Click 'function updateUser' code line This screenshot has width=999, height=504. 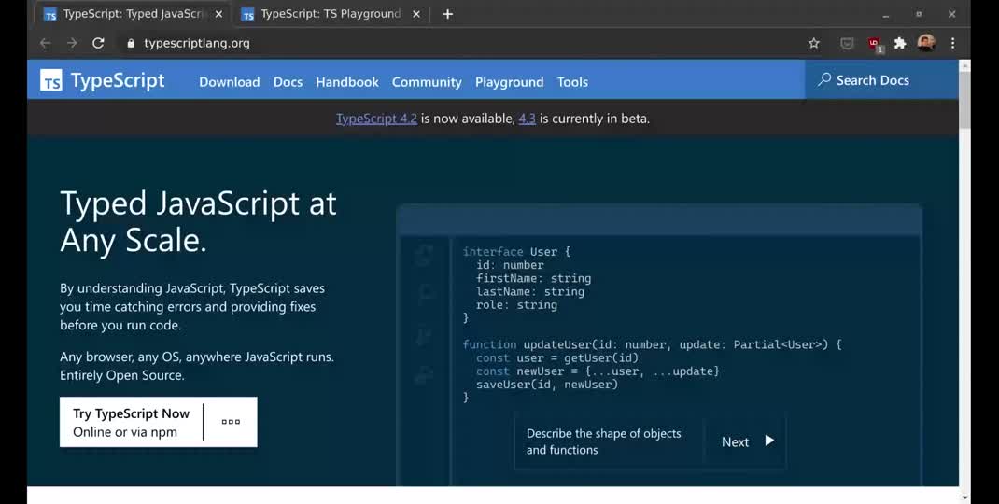tap(652, 344)
